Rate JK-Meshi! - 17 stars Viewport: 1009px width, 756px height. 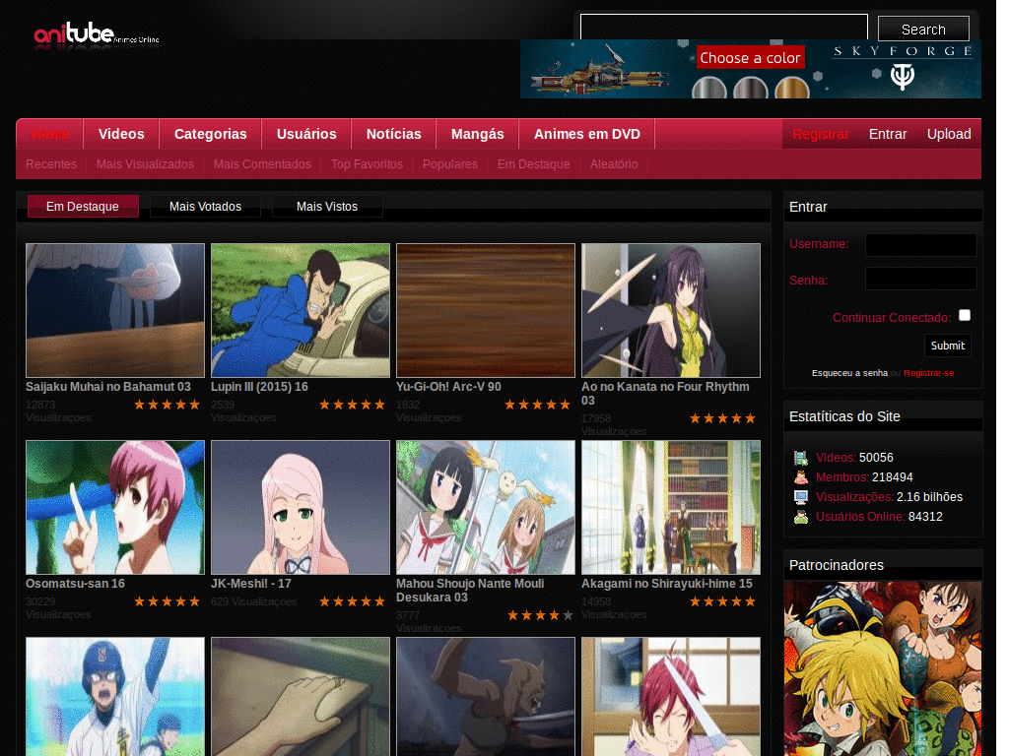pyautogui.click(x=352, y=601)
